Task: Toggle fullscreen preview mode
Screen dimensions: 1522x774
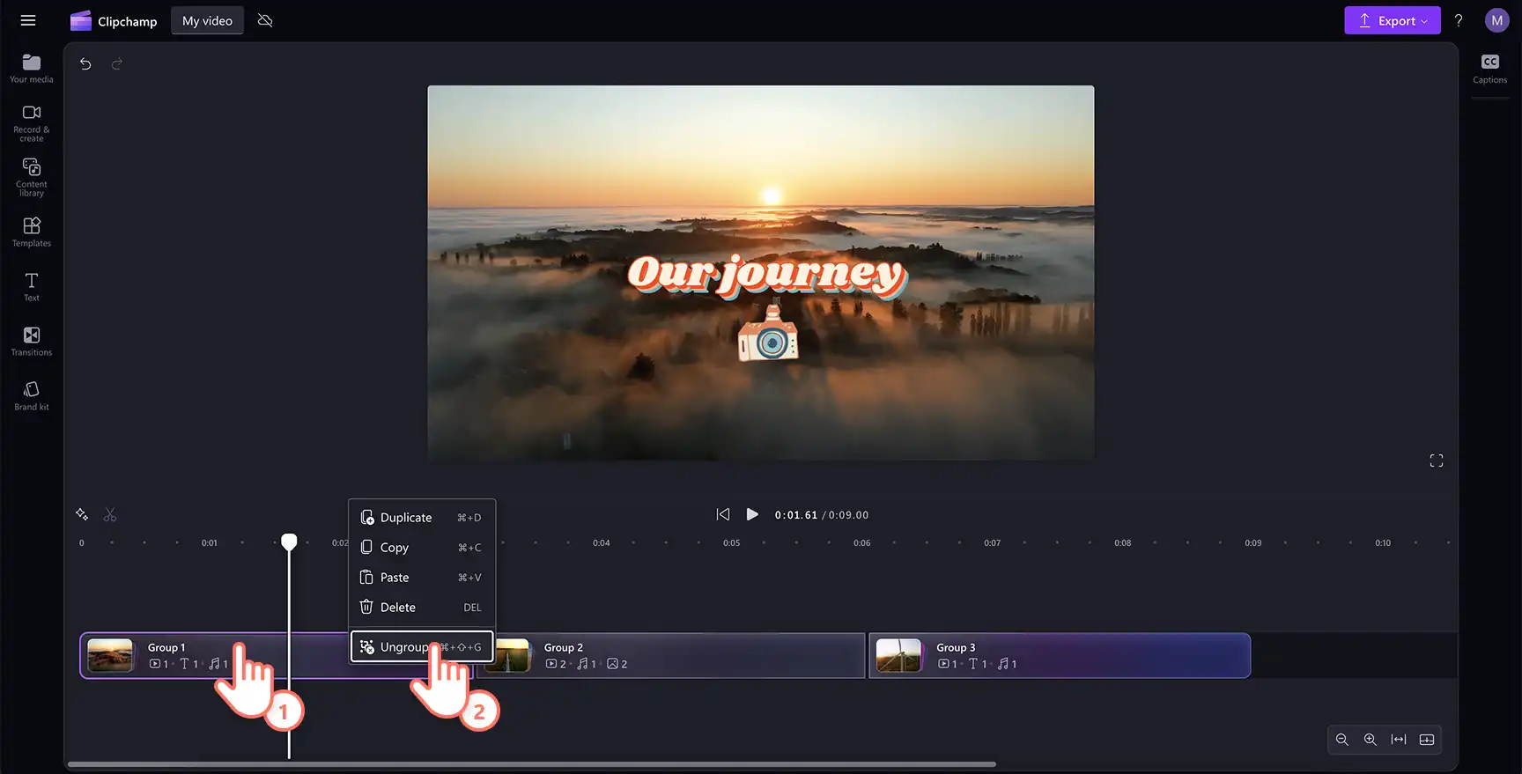Action: pos(1437,461)
